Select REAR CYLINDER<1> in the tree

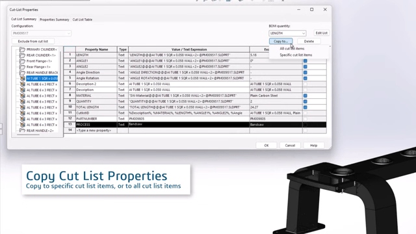point(41,55)
